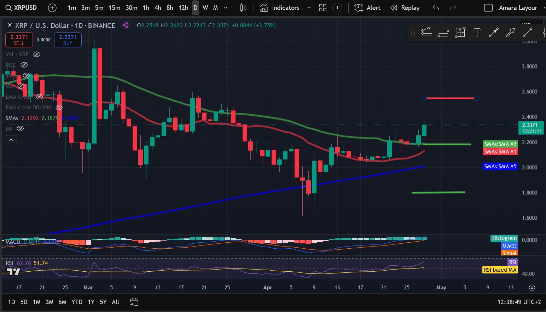Open symbol search for XRPUSD

(x=21, y=8)
